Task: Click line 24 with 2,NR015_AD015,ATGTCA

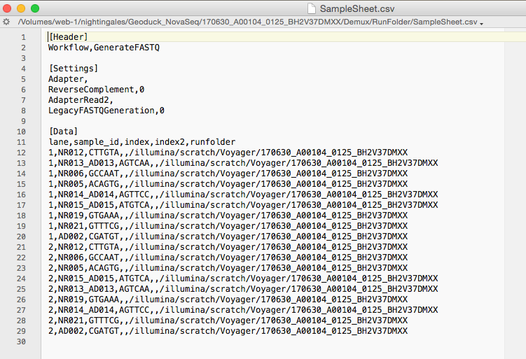Action: pos(243,279)
